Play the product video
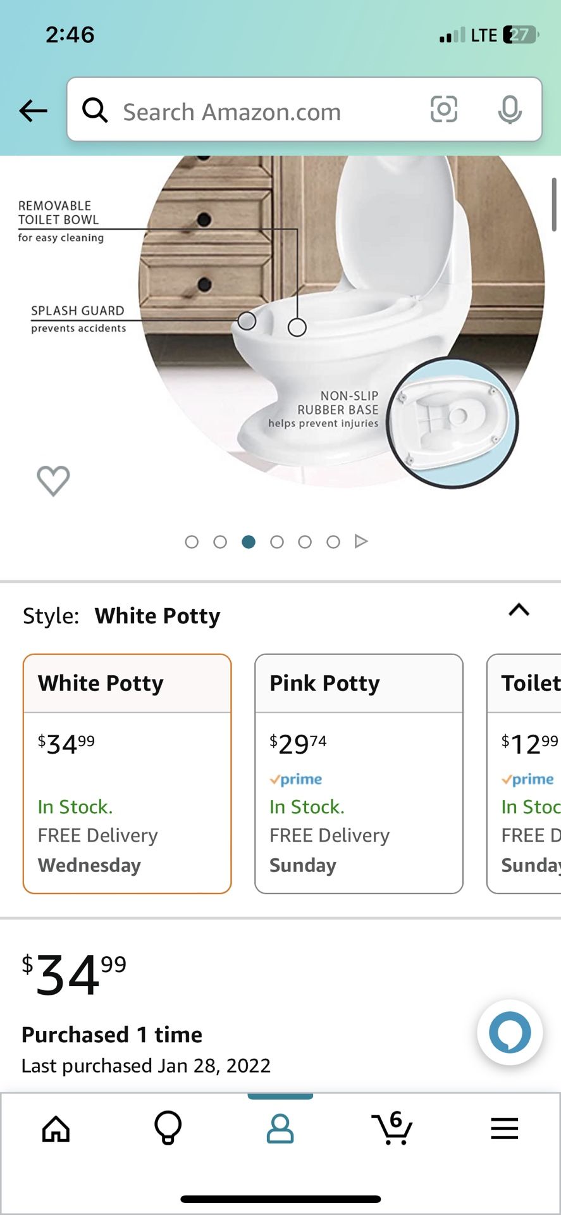Viewport: 561px width, 1215px height. pyautogui.click(x=361, y=542)
